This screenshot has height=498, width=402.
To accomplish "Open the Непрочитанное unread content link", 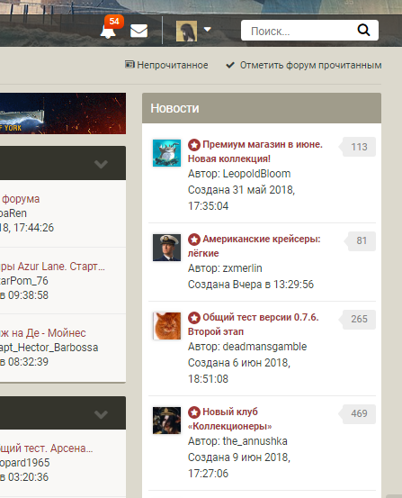I will click(x=173, y=65).
